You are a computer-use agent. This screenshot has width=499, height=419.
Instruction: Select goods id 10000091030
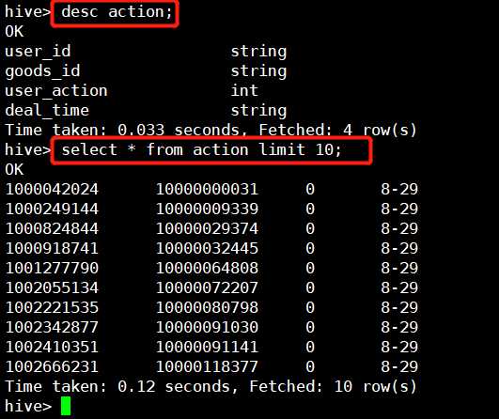tap(207, 327)
